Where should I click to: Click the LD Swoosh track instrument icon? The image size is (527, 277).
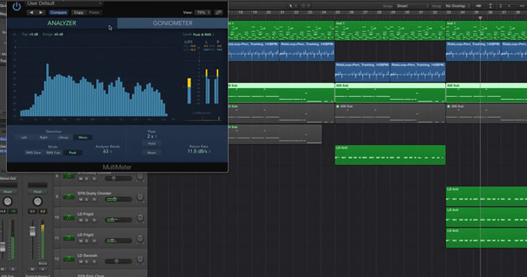pyautogui.click(x=69, y=260)
